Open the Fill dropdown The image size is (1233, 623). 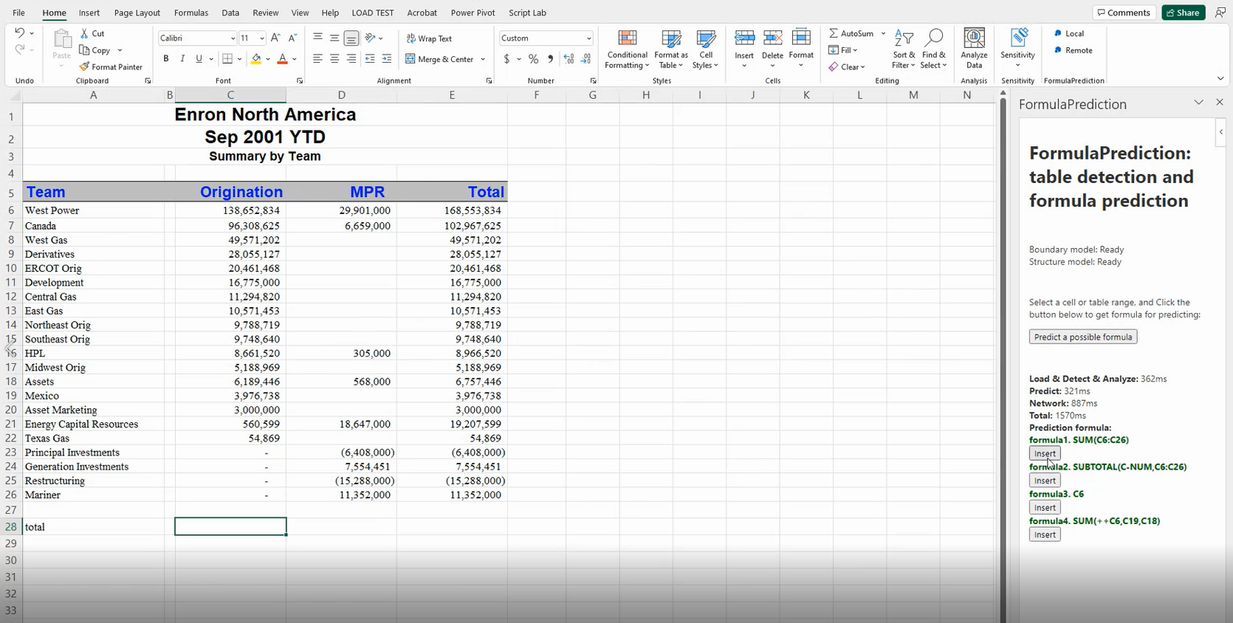click(843, 50)
